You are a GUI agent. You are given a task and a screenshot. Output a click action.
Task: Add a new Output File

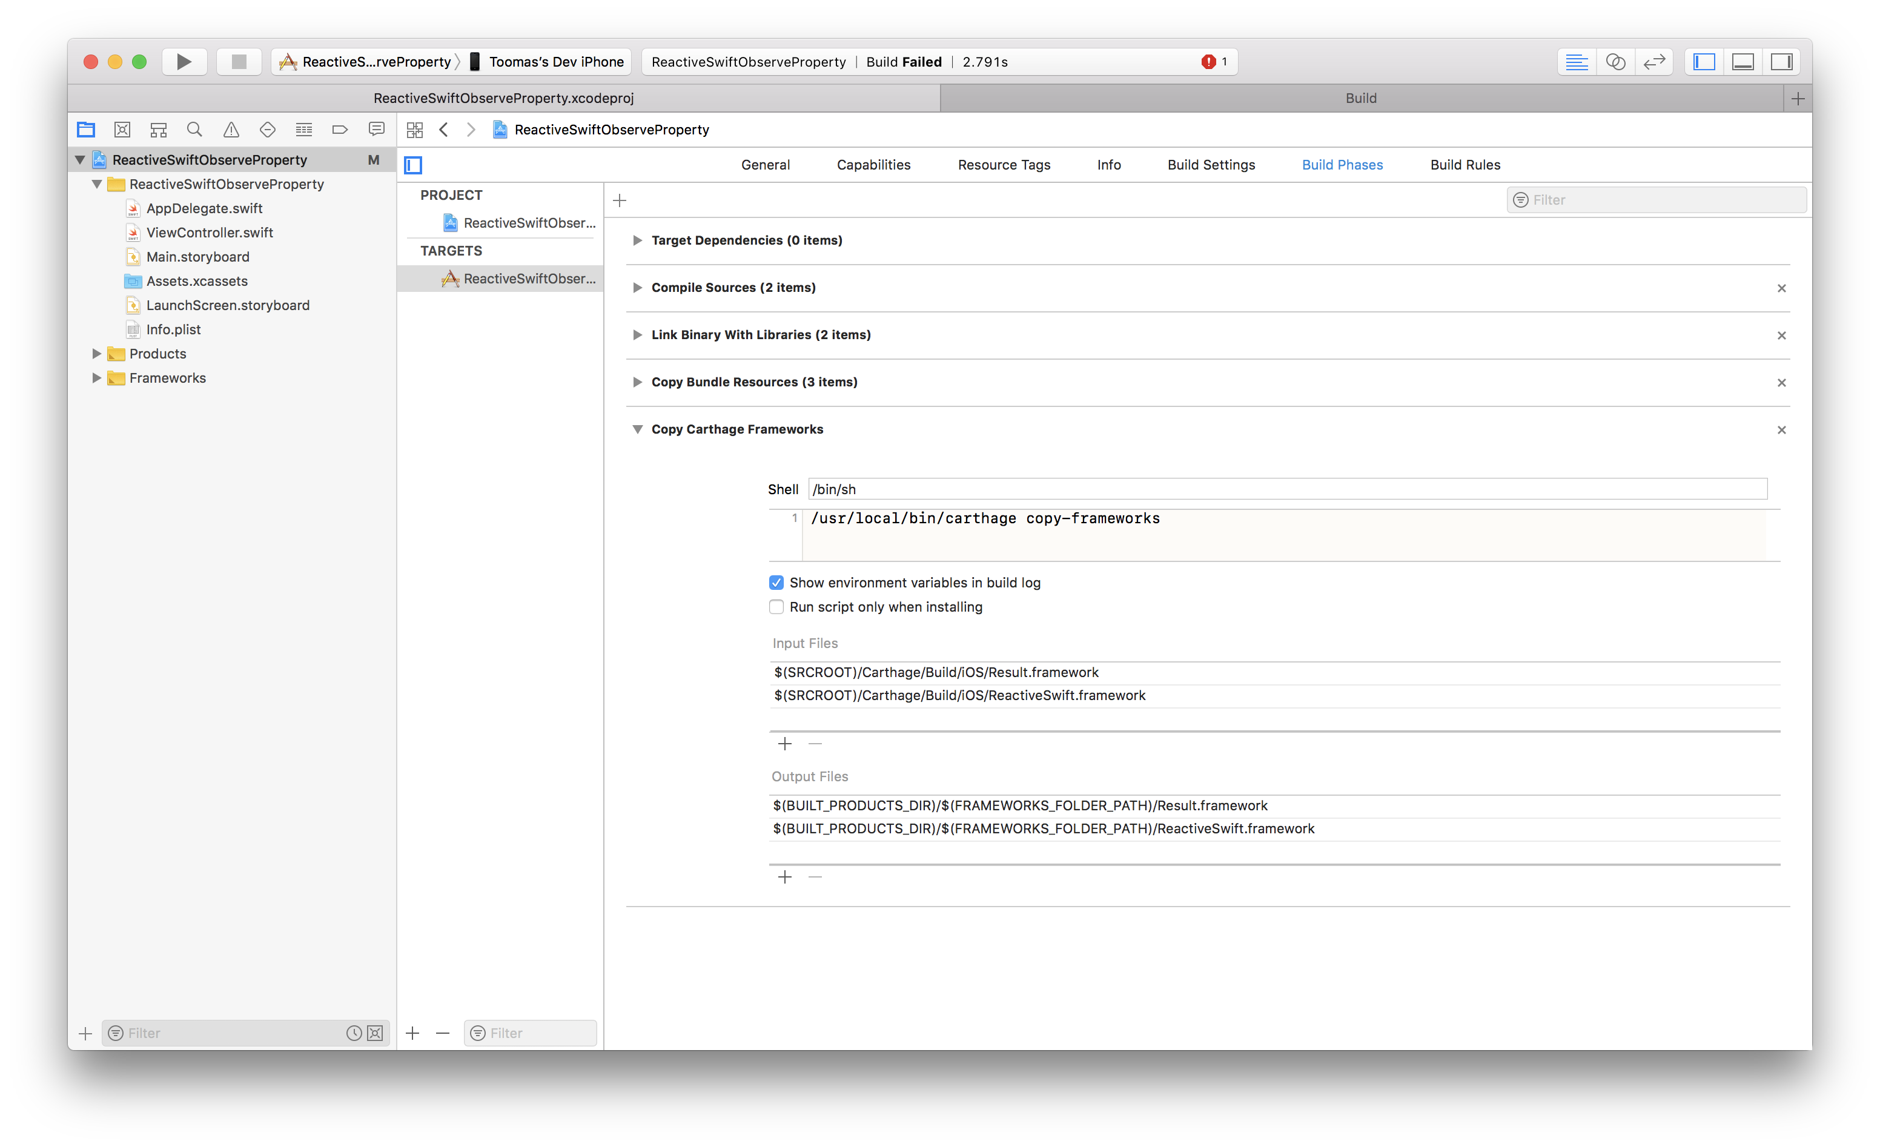point(784,876)
